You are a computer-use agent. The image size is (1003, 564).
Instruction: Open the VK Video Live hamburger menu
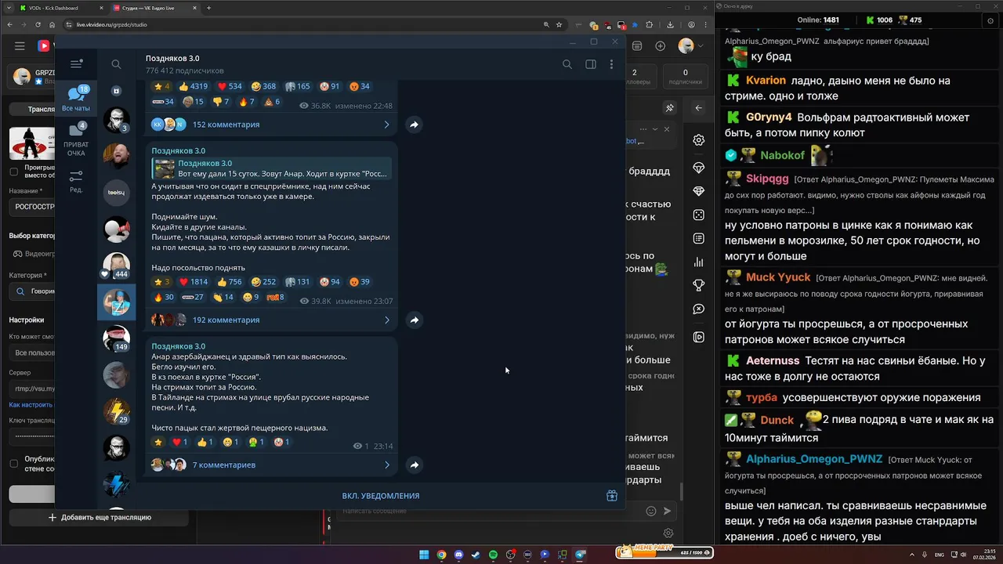point(20,46)
